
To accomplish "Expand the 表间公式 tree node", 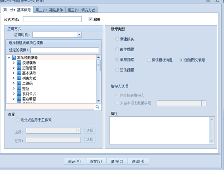I will tap(14, 94).
